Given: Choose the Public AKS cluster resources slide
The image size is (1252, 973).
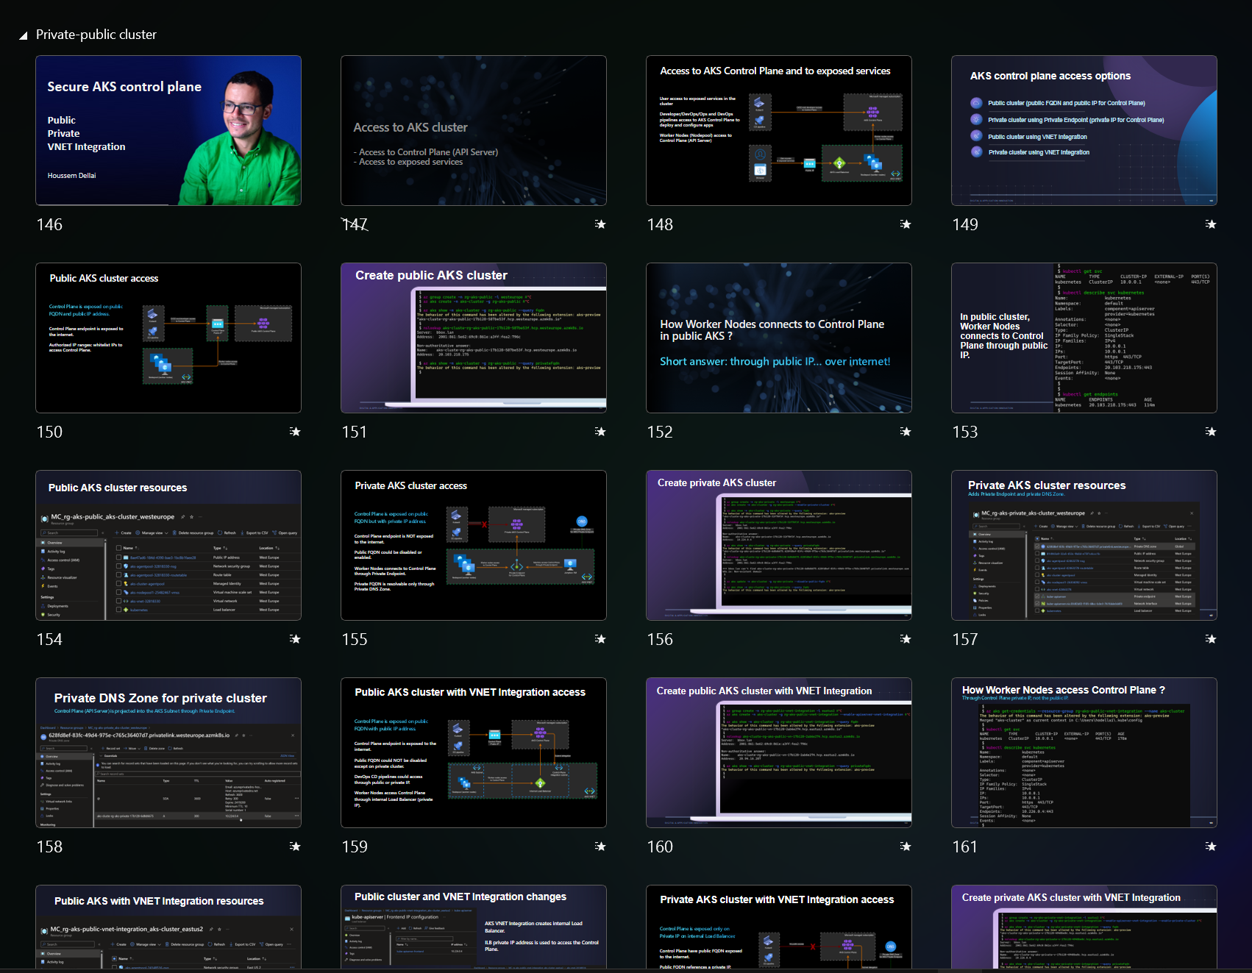Looking at the screenshot, I should [x=168, y=545].
